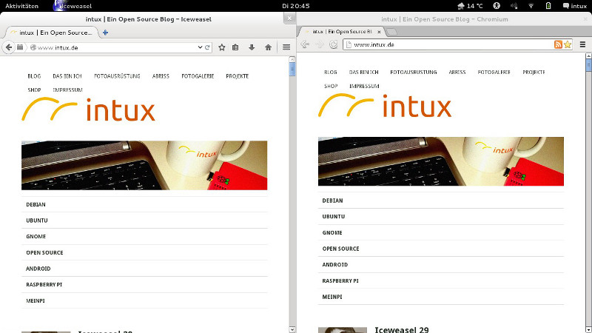
Task: Open SHOP in Iceweasel
Action: coord(34,90)
